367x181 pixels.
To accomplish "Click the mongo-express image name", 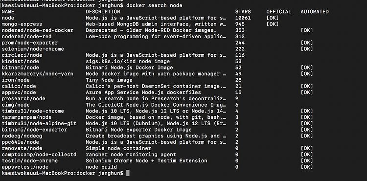I will (x=22, y=24).
